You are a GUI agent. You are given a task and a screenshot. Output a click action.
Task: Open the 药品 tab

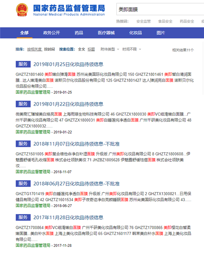click(79, 33)
